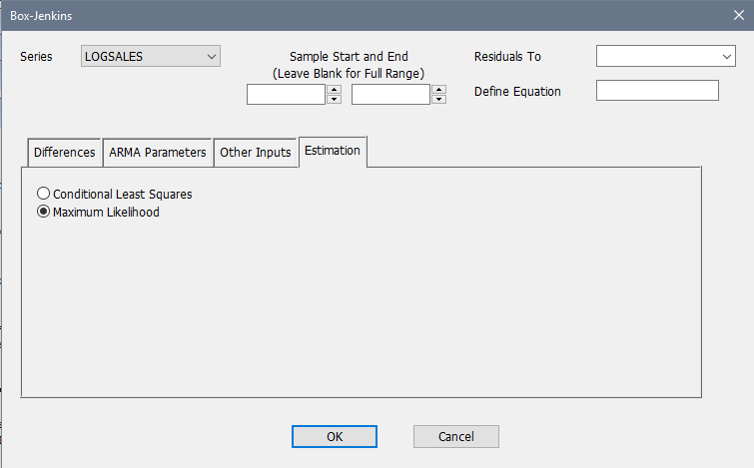The image size is (754, 468).
Task: Close the Box-Jenkins dialog window
Action: [738, 16]
